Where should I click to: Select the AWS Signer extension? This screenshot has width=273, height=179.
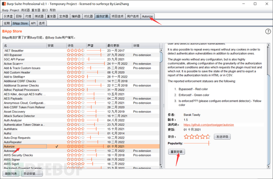pos(82,160)
